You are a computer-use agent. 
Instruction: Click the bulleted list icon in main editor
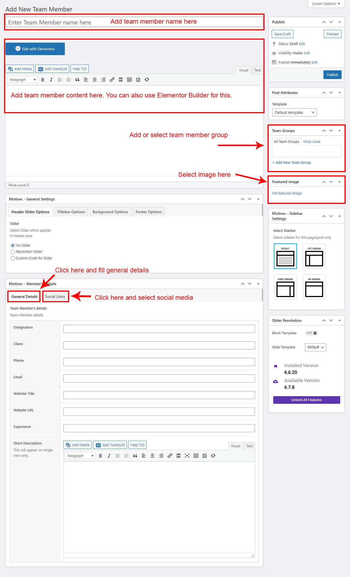pos(60,80)
